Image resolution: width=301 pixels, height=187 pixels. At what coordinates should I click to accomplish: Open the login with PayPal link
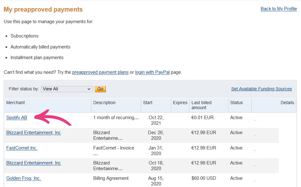click(152, 72)
